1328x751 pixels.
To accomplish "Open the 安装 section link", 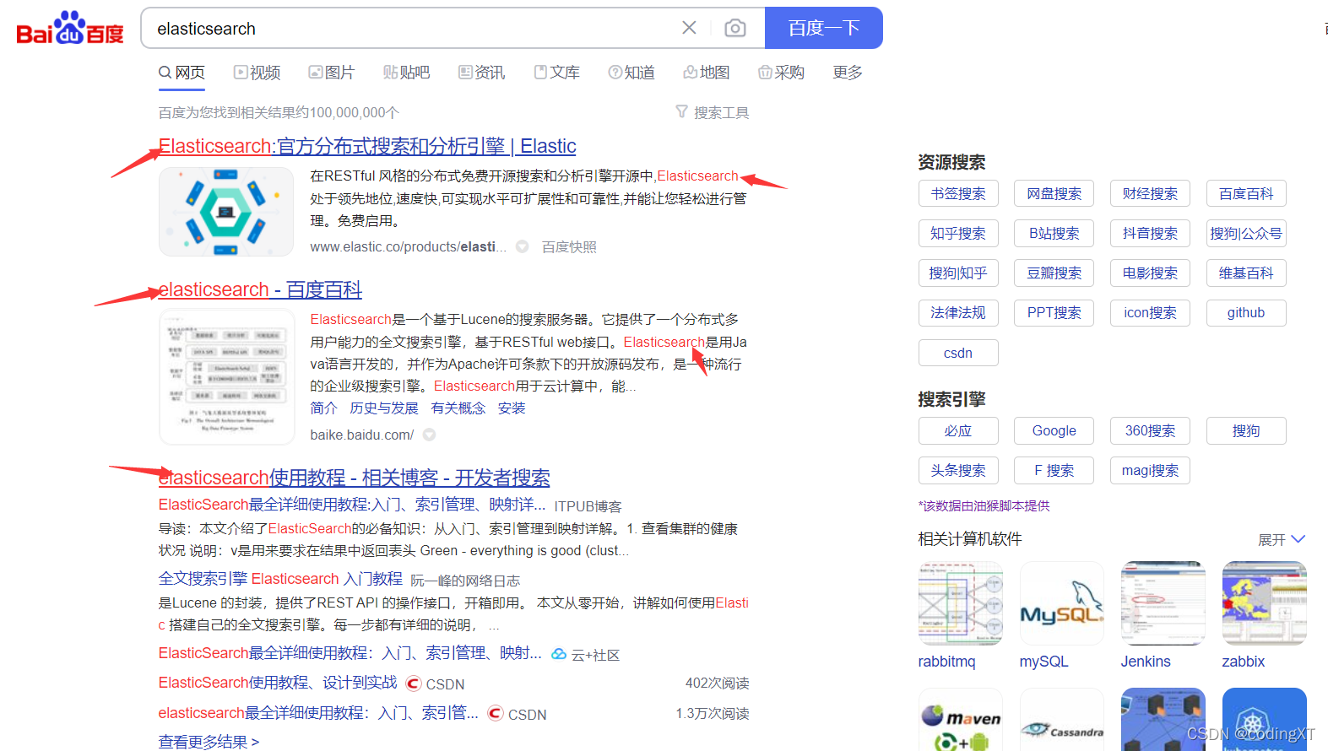I will tap(512, 408).
